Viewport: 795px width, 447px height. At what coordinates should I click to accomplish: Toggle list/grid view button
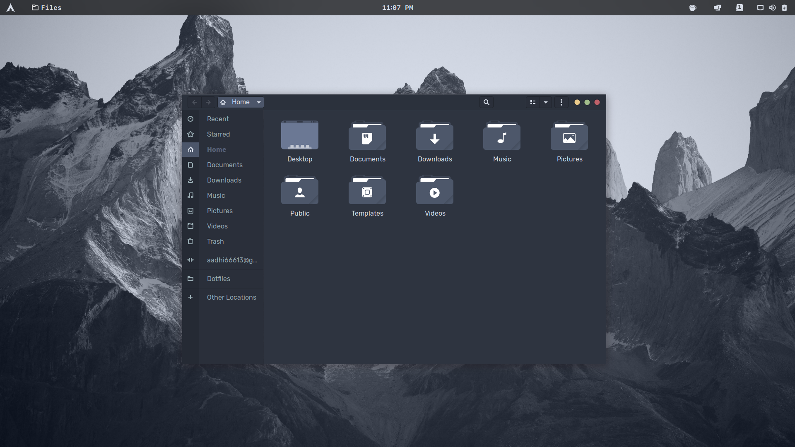coord(533,102)
